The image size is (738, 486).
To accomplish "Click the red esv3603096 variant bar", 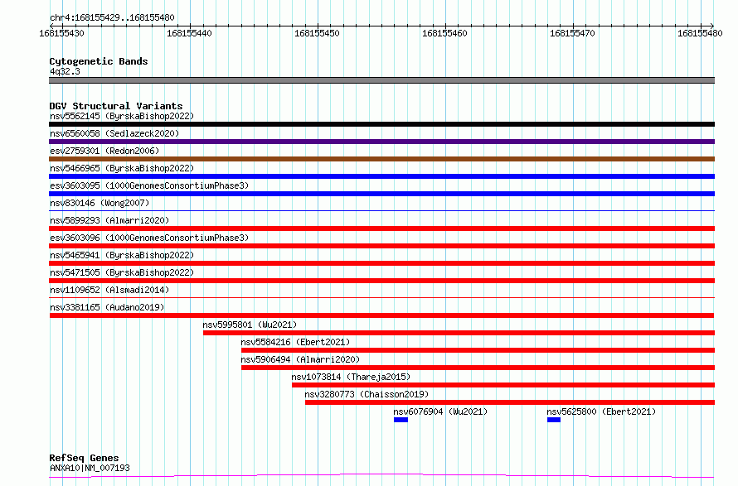I will pos(381,246).
